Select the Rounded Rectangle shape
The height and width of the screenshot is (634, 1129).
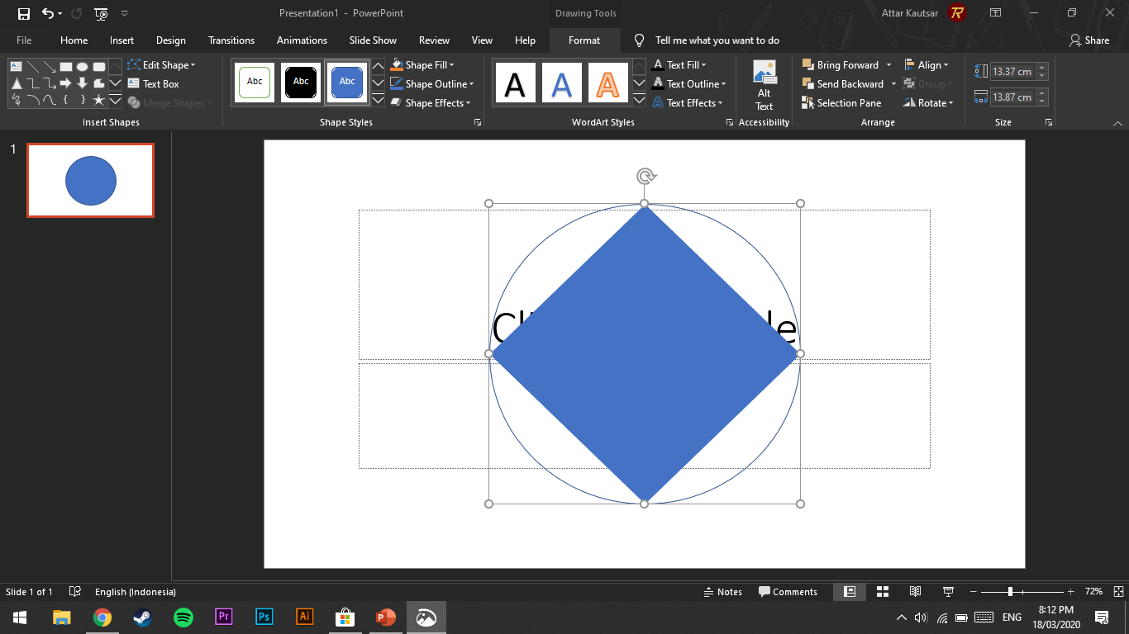point(99,67)
